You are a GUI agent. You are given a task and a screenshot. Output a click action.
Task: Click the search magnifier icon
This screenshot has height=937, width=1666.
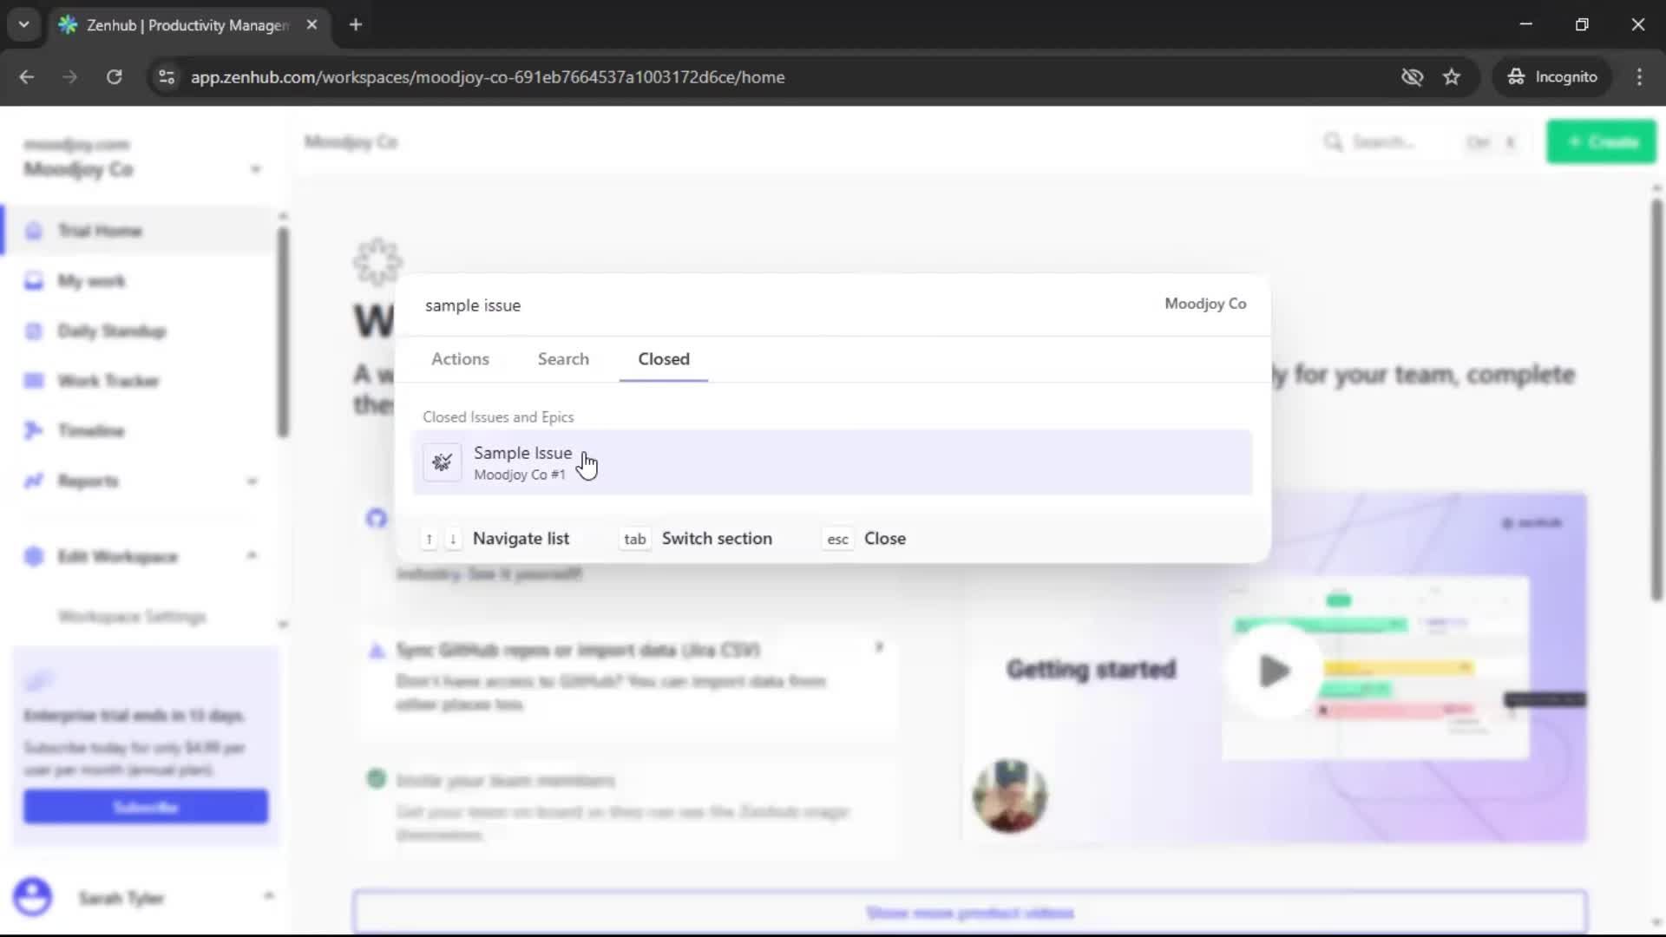coord(1335,141)
